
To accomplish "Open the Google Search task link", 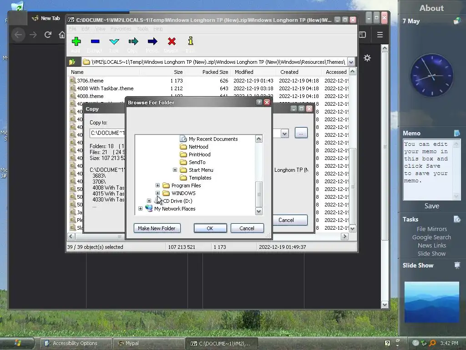I will [431, 237].
